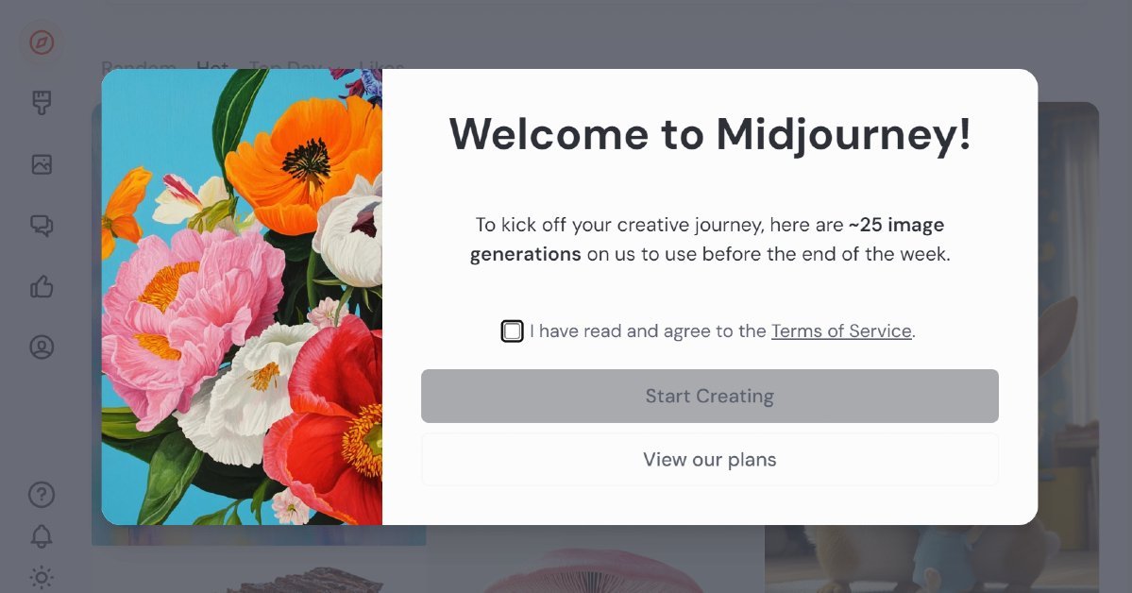Viewport: 1132px width, 593px height.
Task: Click the thumbs-up rate icon
Action: [42, 287]
